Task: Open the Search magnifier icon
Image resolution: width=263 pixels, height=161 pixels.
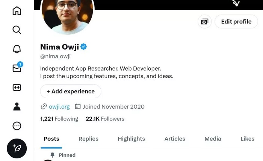Action: pos(17,30)
